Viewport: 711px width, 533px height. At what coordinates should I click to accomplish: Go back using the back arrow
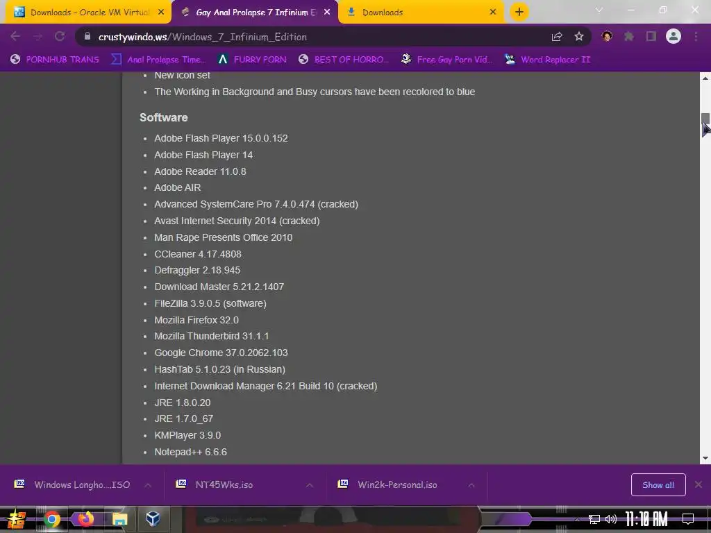point(15,36)
